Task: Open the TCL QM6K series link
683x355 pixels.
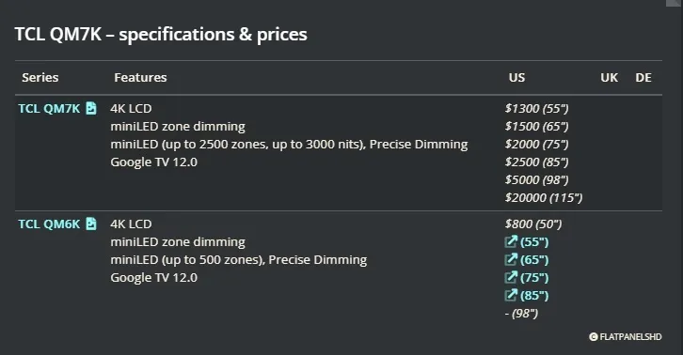Action: pyautogui.click(x=49, y=224)
